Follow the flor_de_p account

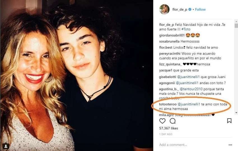click(200, 9)
